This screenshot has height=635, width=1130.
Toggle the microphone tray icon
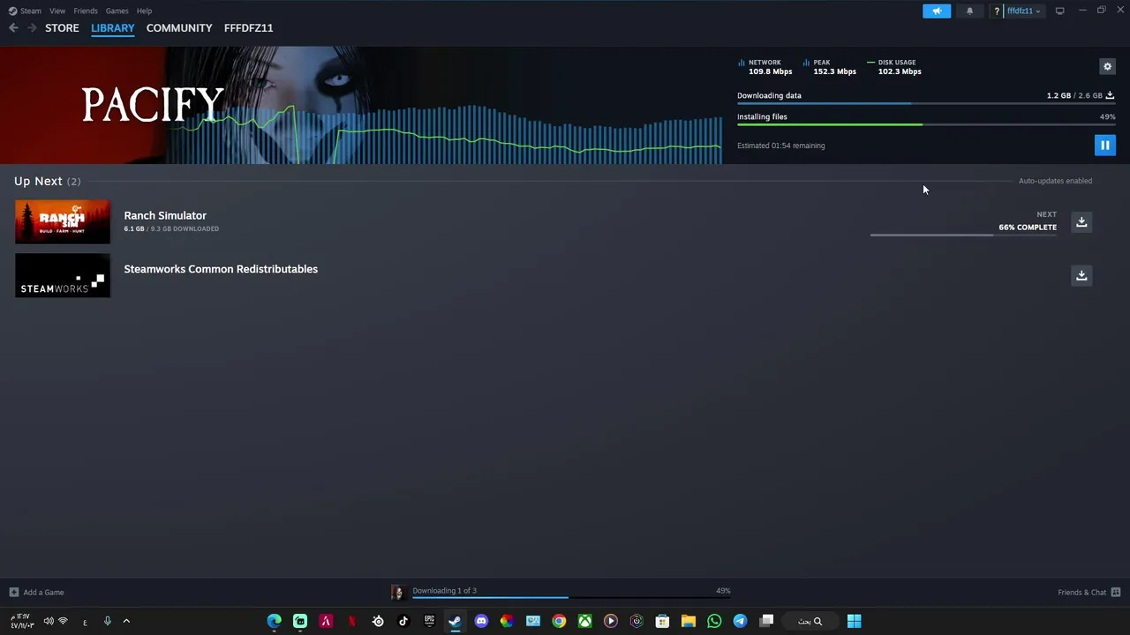pos(107,621)
